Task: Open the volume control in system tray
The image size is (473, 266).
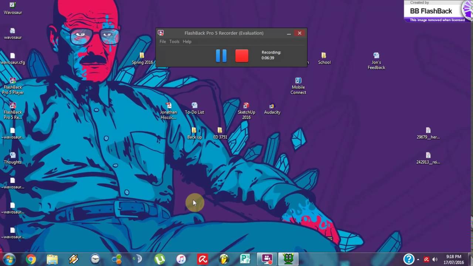Action: pyautogui.click(x=435, y=259)
